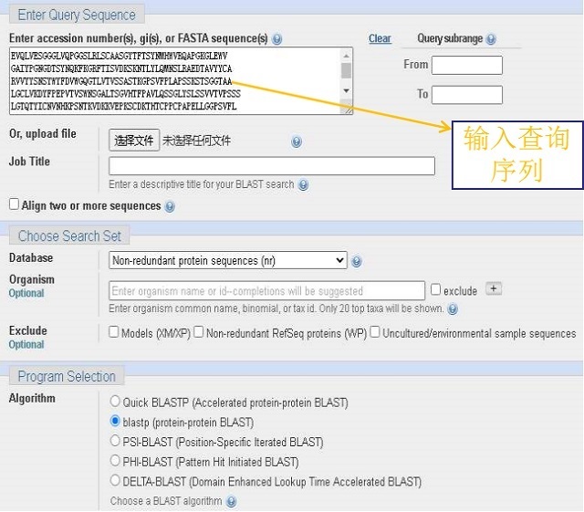Image resolution: width=584 pixels, height=512 pixels.
Task: Open help icon beside FASTA sequence label
Action: coord(276,38)
